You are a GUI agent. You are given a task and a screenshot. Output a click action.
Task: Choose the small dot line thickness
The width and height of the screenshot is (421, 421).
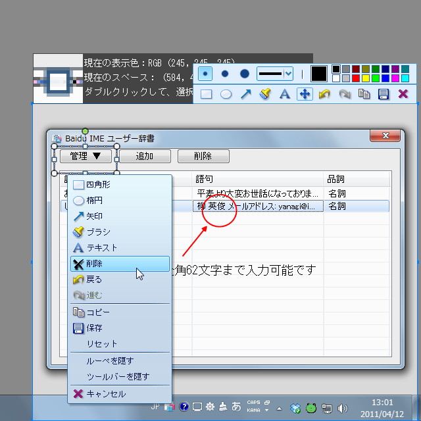(205, 74)
